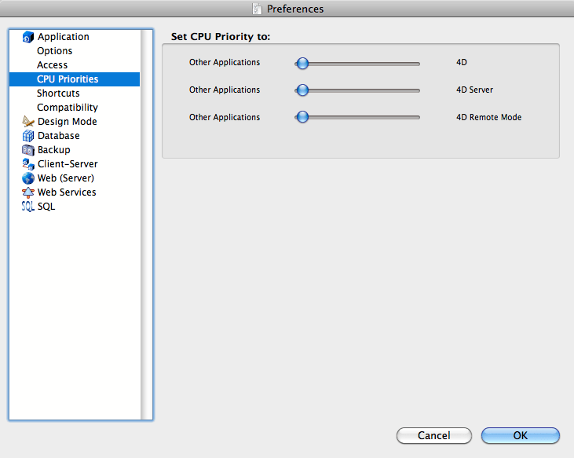574x458 pixels.
Task: Open the Shortcuts page
Action: [x=58, y=93]
